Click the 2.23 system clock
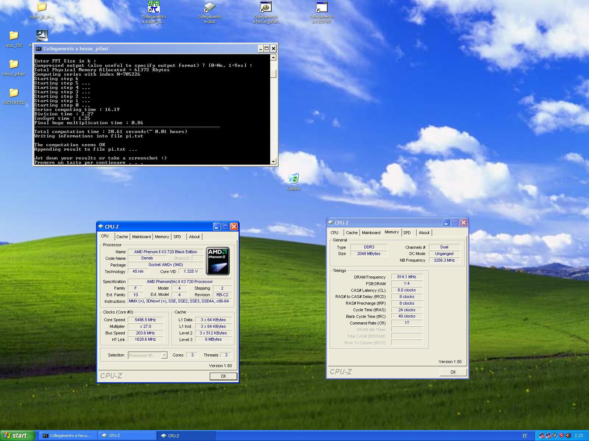589x441 pixels. (579, 435)
